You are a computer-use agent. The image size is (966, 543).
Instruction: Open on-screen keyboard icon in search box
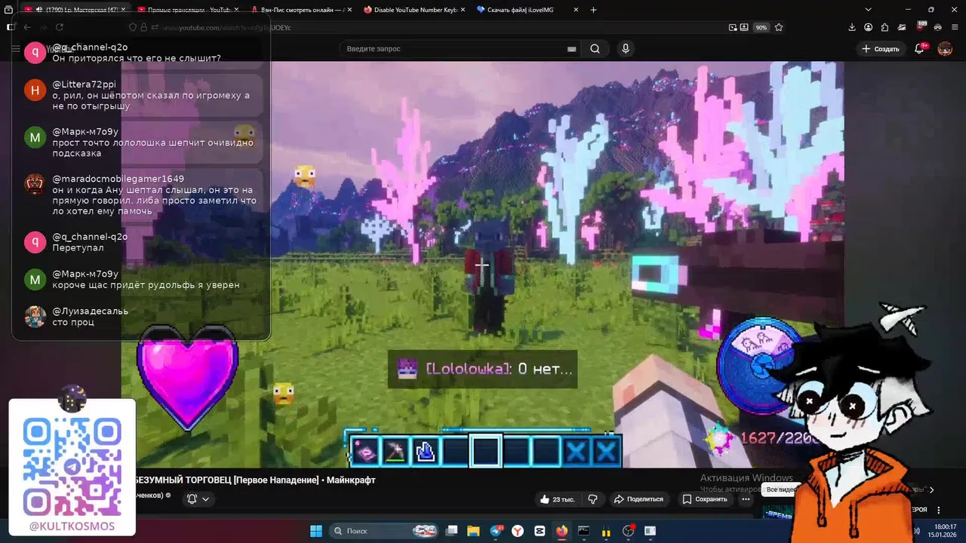click(571, 49)
